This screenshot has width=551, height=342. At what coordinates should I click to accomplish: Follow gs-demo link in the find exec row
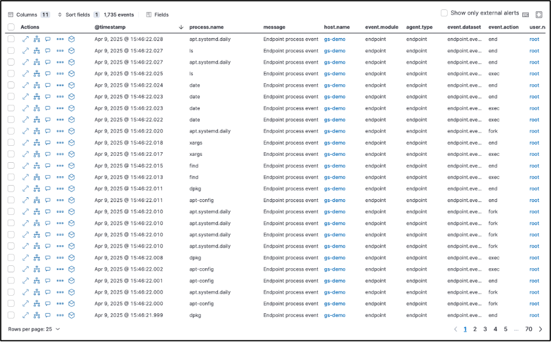(335, 177)
